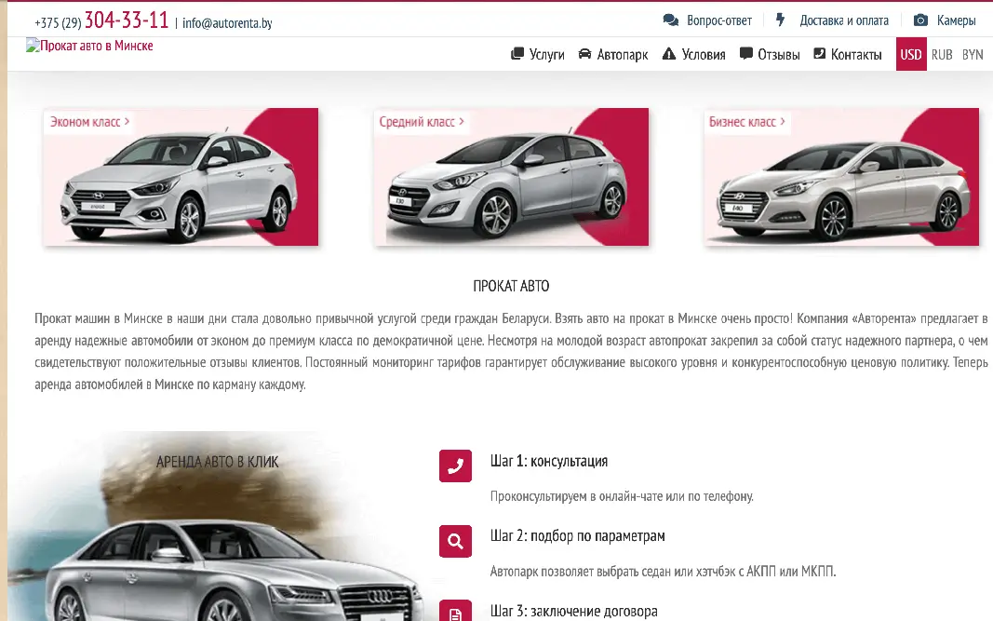Click the red phone icon at Шаг 1
993x621 pixels.
coord(455,466)
